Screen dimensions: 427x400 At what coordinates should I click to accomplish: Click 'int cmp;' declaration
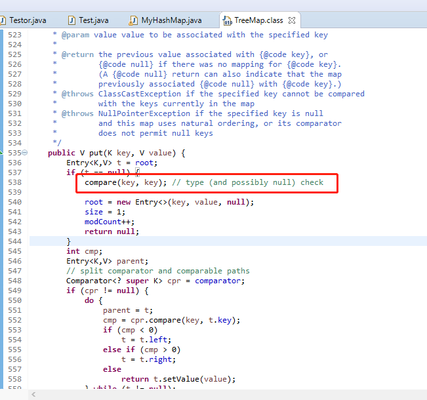click(84, 251)
